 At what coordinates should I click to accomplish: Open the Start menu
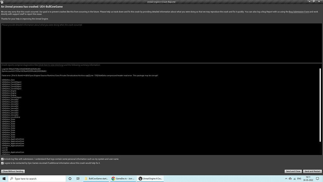tap(3, 179)
